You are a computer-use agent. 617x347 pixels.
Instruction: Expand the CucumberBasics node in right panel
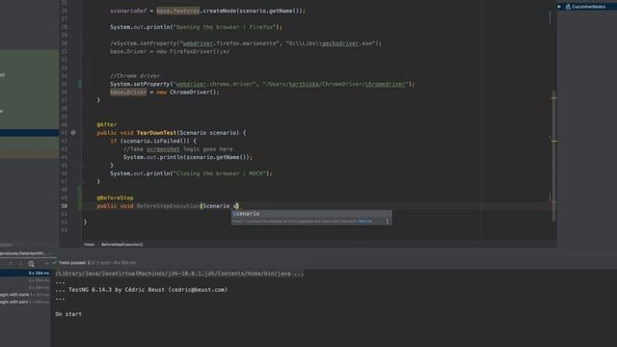tap(559, 7)
